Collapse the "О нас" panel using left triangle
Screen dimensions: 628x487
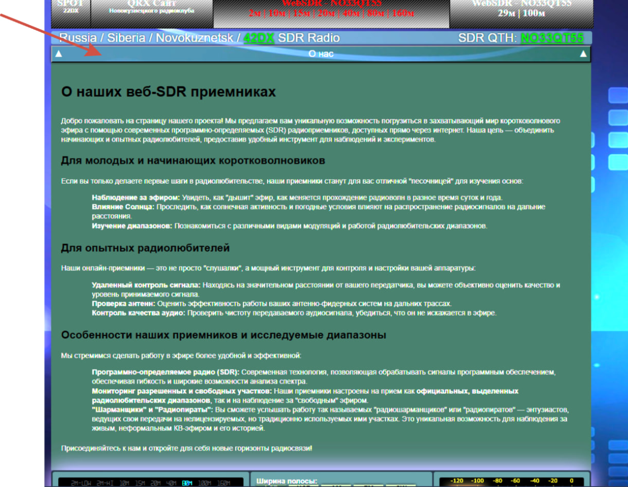click(x=59, y=54)
